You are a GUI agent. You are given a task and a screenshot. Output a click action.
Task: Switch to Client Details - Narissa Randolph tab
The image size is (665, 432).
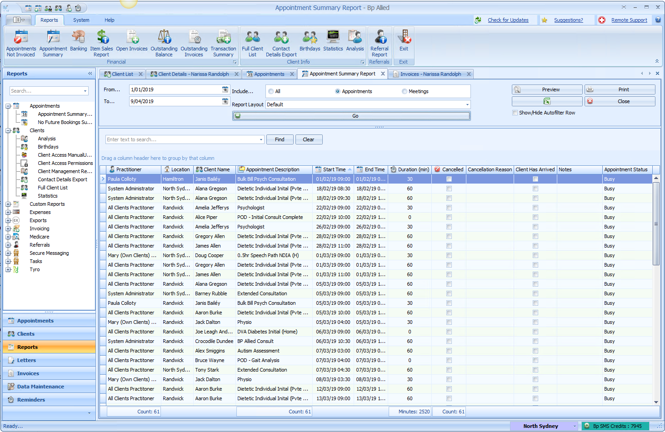(194, 74)
